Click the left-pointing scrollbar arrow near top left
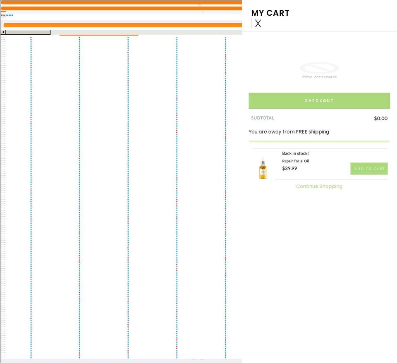This screenshot has height=363, width=397. [3, 32]
